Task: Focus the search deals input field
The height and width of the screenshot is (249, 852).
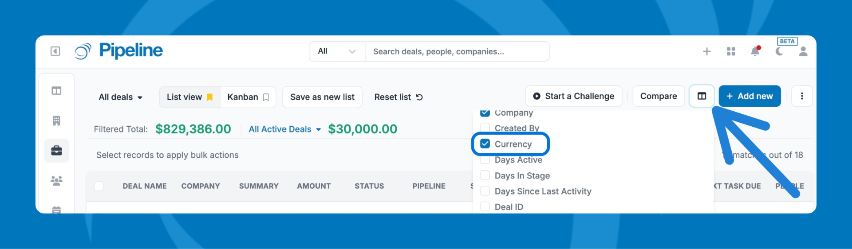Action: pos(457,51)
